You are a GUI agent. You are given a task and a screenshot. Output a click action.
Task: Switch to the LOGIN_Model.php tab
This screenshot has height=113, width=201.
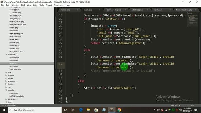[x=113, y=10]
